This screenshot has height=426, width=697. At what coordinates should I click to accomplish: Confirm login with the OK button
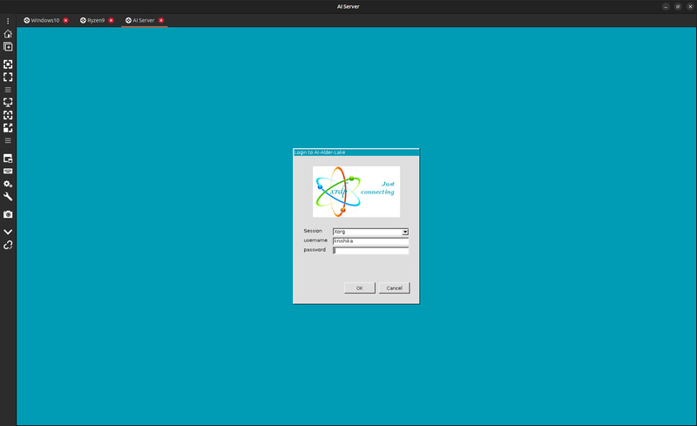[x=360, y=288]
